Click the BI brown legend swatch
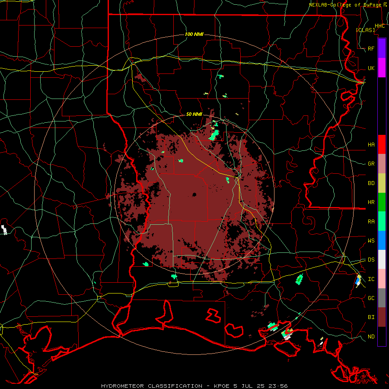The width and height of the screenshot is (389, 389). tap(382, 317)
